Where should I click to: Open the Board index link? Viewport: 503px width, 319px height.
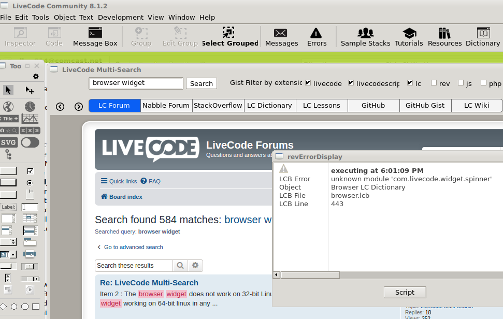pos(122,197)
